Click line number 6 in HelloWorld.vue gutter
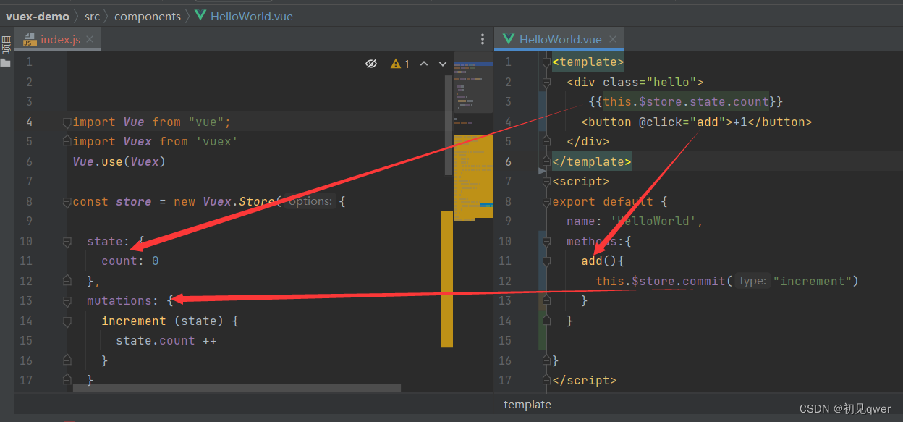 508,161
